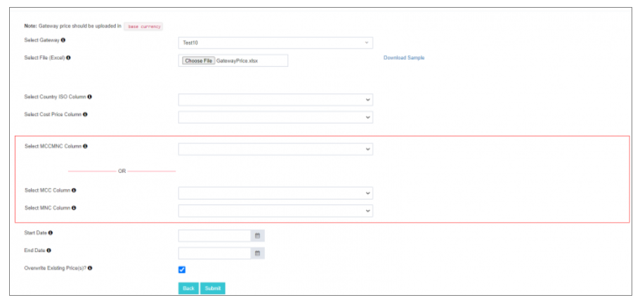
Task: Click info icon next to Select Gateway
Action: 63,40
